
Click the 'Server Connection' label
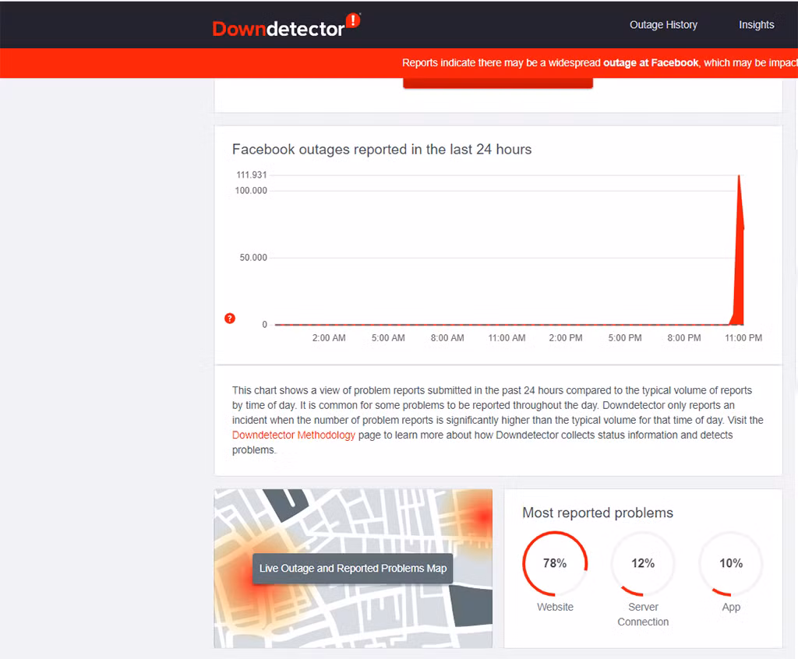(643, 615)
